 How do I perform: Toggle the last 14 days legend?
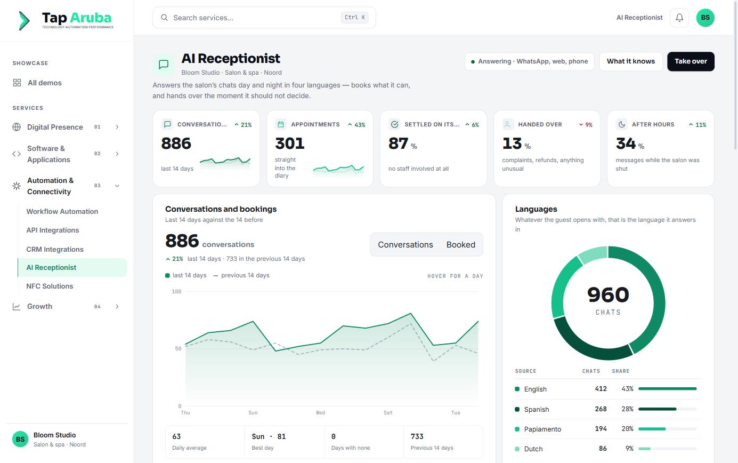point(186,275)
